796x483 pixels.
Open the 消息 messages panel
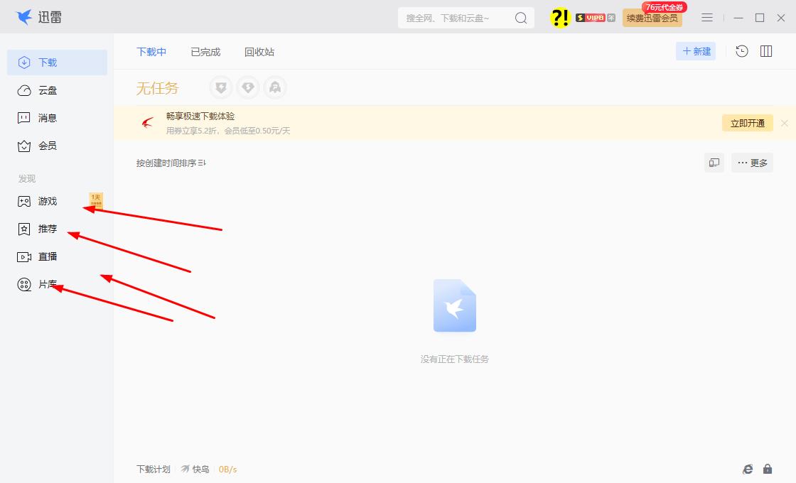(44, 118)
